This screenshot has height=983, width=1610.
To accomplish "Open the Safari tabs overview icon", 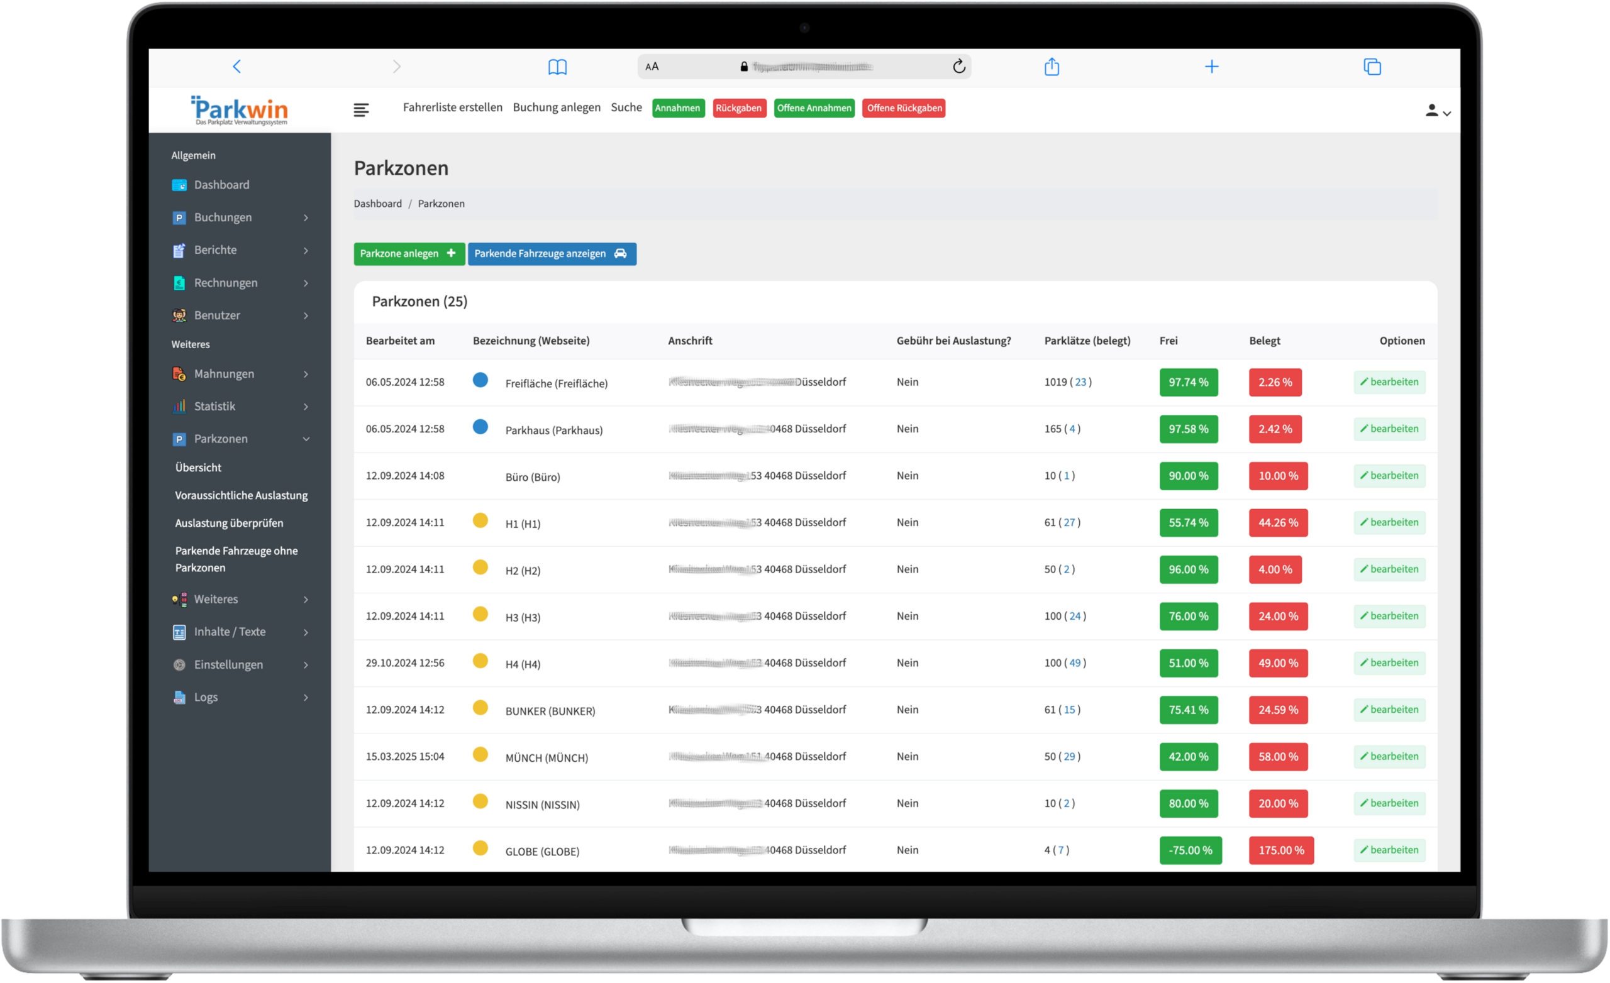I will tap(1372, 67).
